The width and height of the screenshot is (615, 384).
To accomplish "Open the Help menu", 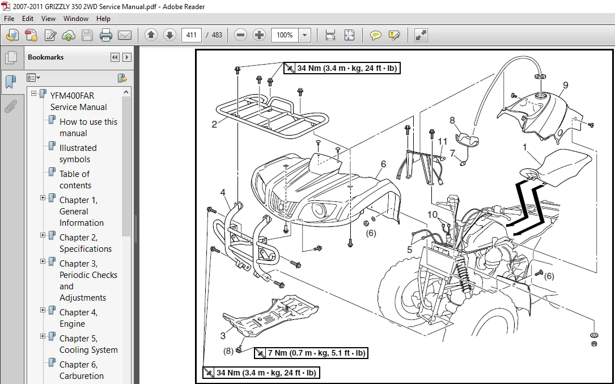I will coord(103,19).
